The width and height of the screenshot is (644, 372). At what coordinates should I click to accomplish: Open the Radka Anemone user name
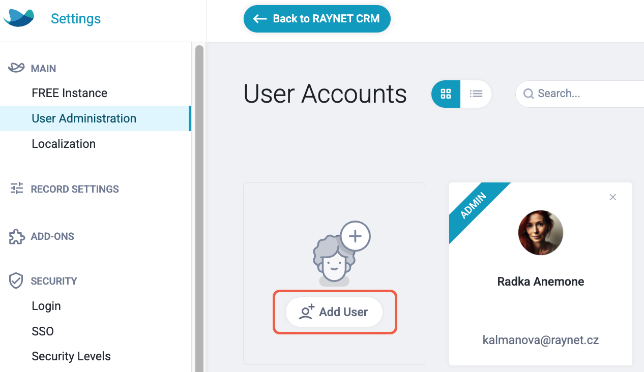click(x=541, y=282)
